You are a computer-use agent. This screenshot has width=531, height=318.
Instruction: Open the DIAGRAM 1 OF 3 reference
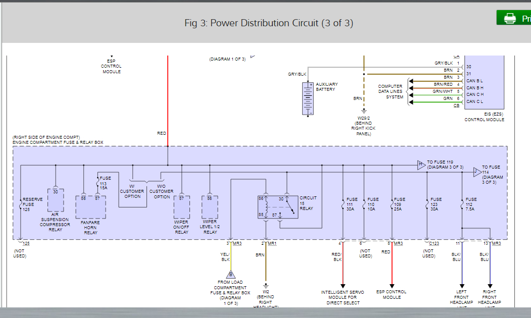[227, 59]
